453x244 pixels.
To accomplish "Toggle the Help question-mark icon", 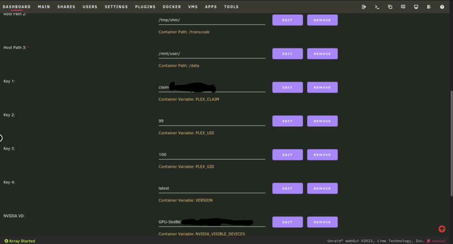I will coord(442,7).
